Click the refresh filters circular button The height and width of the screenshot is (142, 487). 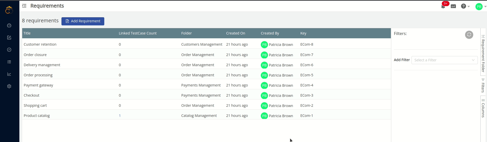(469, 34)
